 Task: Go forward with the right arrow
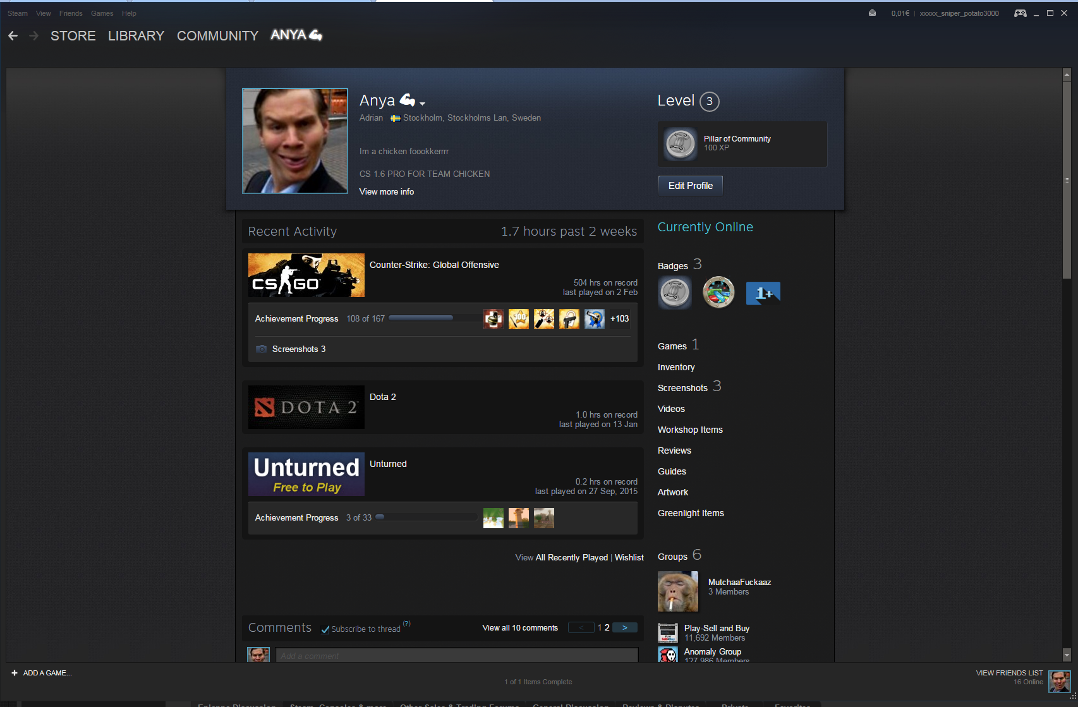tap(34, 36)
